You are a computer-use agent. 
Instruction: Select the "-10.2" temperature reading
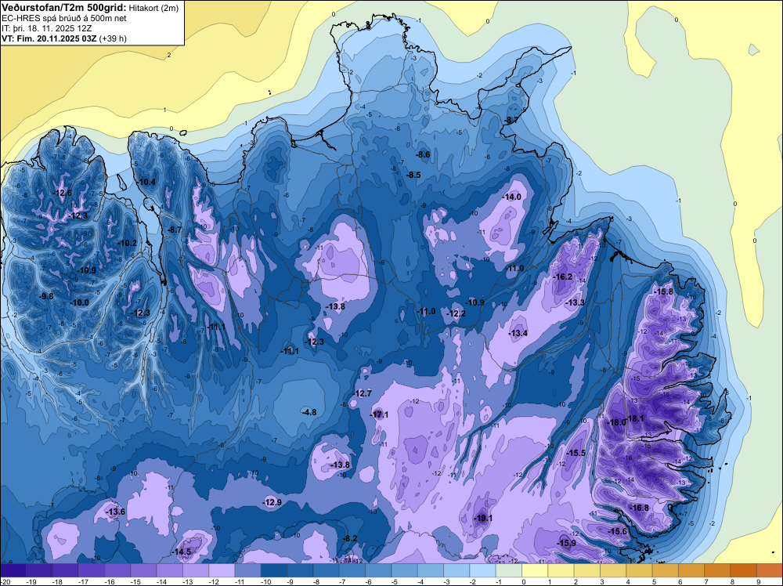tap(128, 244)
